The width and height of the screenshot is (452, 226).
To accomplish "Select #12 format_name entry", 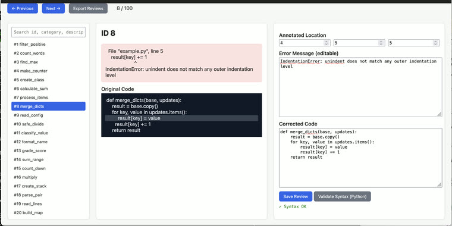I will coord(48,142).
